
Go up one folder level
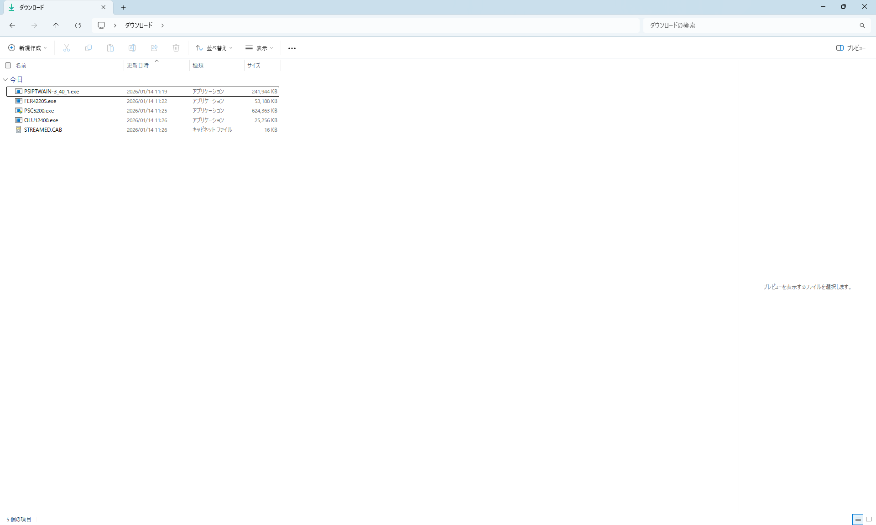tap(56, 26)
